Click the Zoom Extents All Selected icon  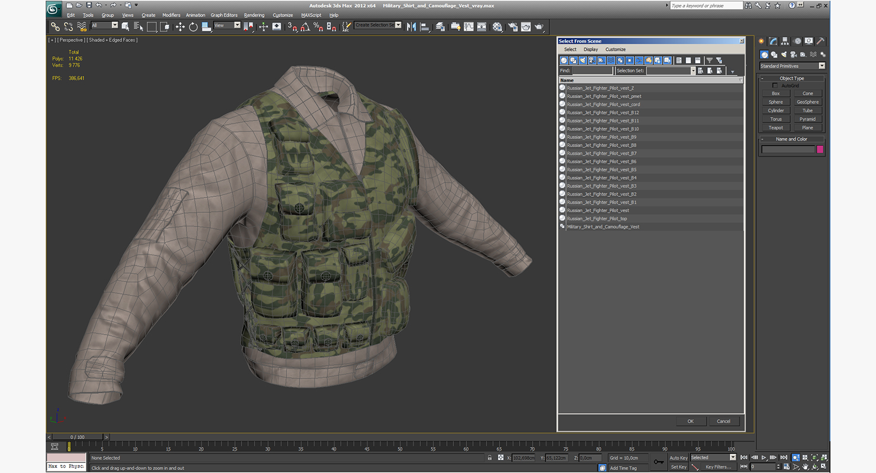(x=824, y=458)
